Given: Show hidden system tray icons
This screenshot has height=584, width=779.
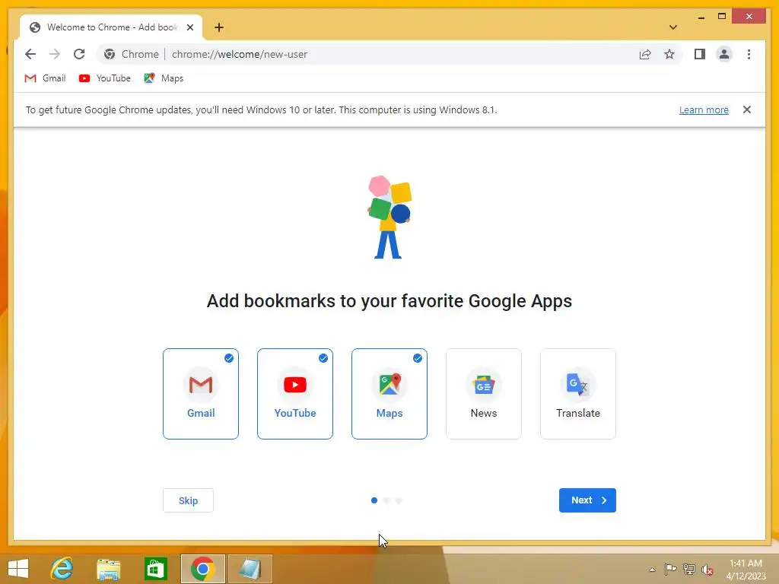Looking at the screenshot, I should 652,570.
